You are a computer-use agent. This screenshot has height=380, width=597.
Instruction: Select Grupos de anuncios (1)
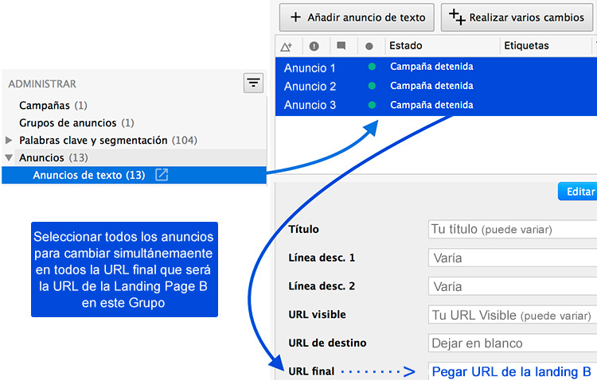click(x=76, y=123)
